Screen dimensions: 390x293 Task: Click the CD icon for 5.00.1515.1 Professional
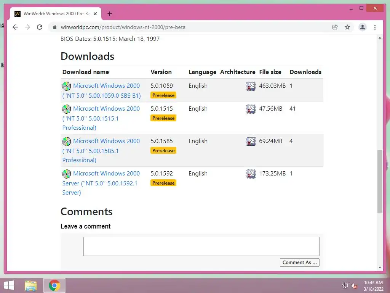pyautogui.click(x=66, y=109)
